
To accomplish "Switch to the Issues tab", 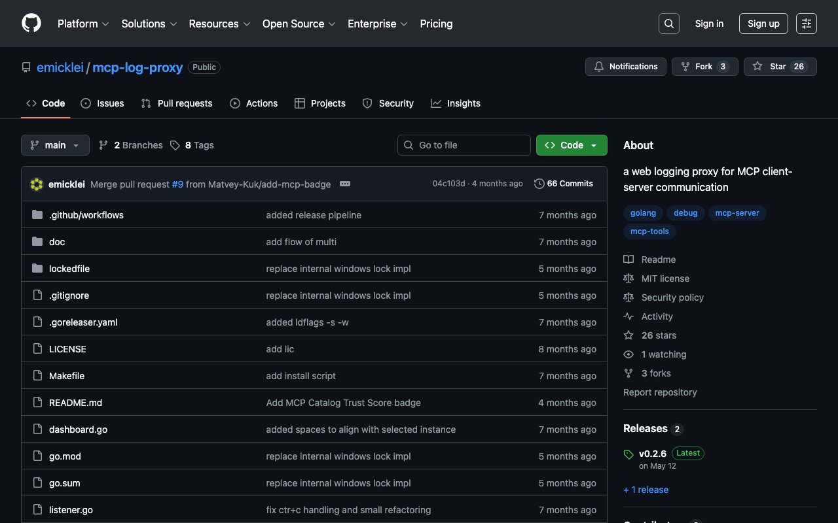I will (x=102, y=103).
